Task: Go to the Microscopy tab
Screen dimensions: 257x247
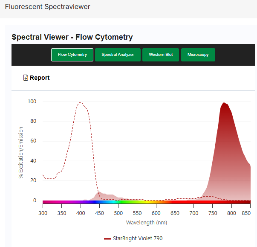Action: point(198,55)
